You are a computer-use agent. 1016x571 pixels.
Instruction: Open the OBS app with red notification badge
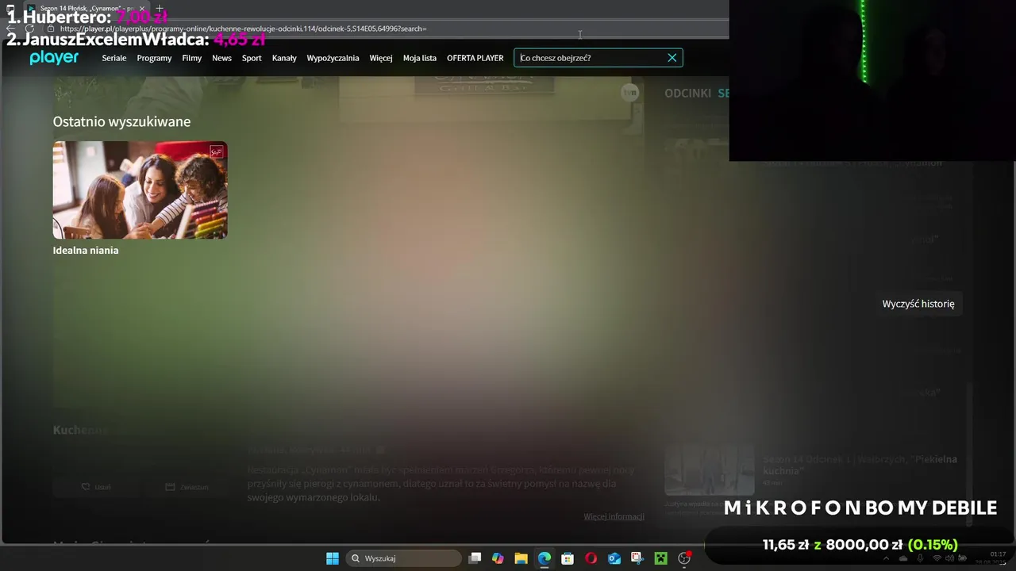[x=684, y=558]
